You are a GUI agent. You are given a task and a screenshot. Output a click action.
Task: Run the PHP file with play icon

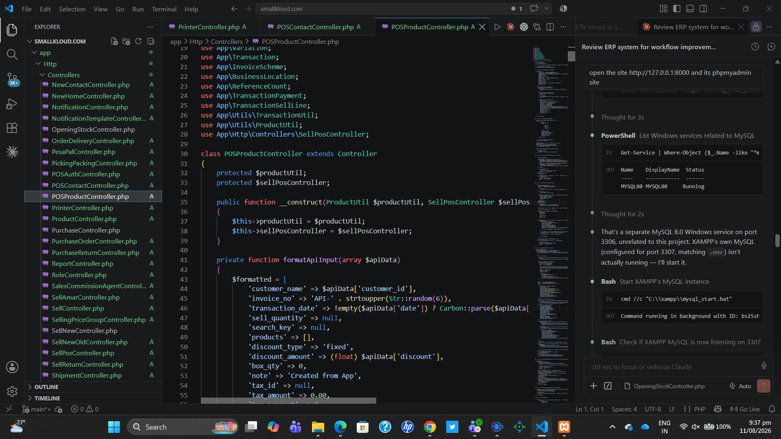497,27
